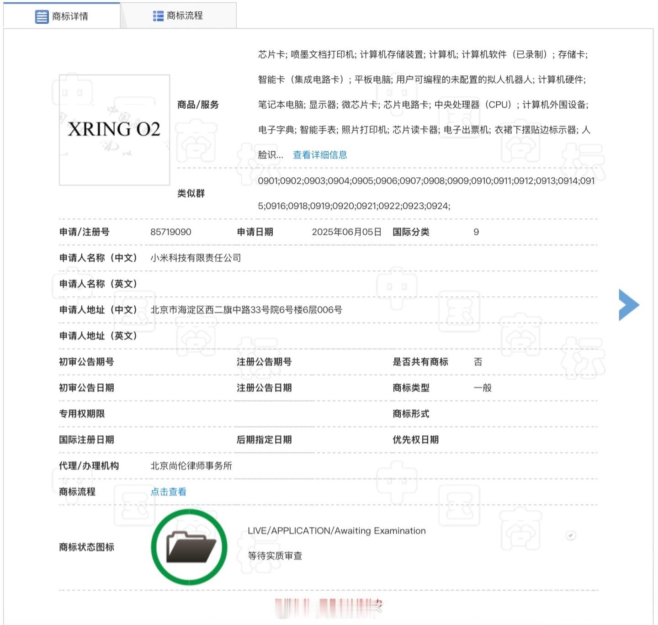Image resolution: width=658 pixels, height=625 pixels.
Task: Select applicant name 小米科技有限责任公司
Action: coord(196,258)
